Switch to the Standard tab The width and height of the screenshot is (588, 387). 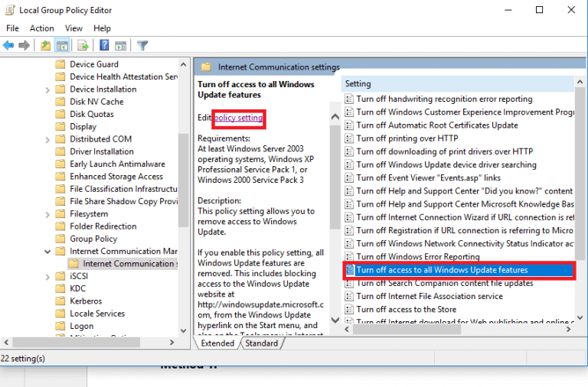coord(261,343)
